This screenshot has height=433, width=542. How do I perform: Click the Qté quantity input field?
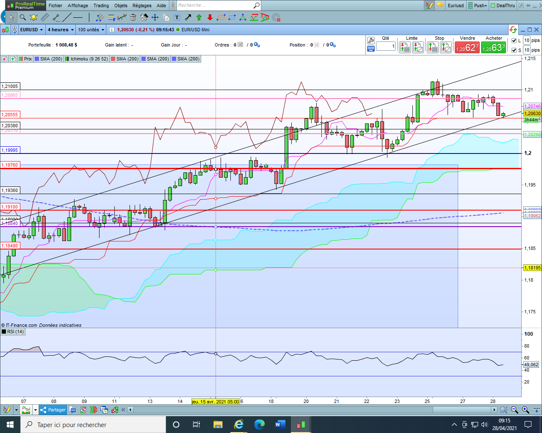(x=385, y=47)
